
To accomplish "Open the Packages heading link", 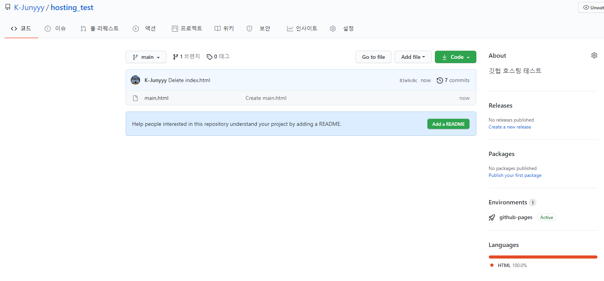I will tap(502, 154).
